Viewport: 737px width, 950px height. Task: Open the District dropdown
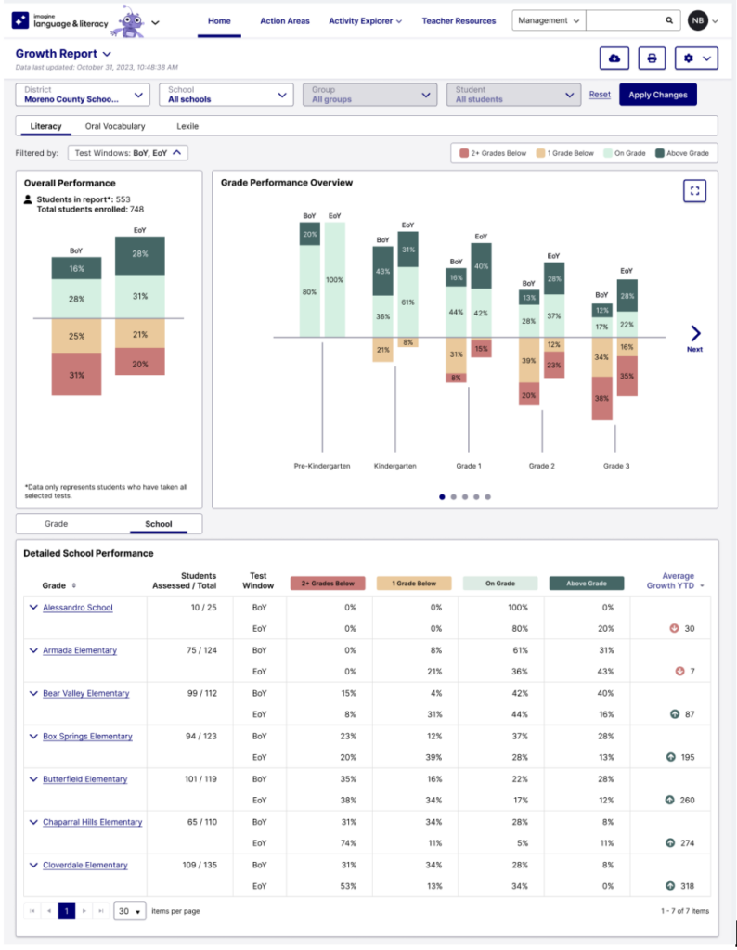83,95
